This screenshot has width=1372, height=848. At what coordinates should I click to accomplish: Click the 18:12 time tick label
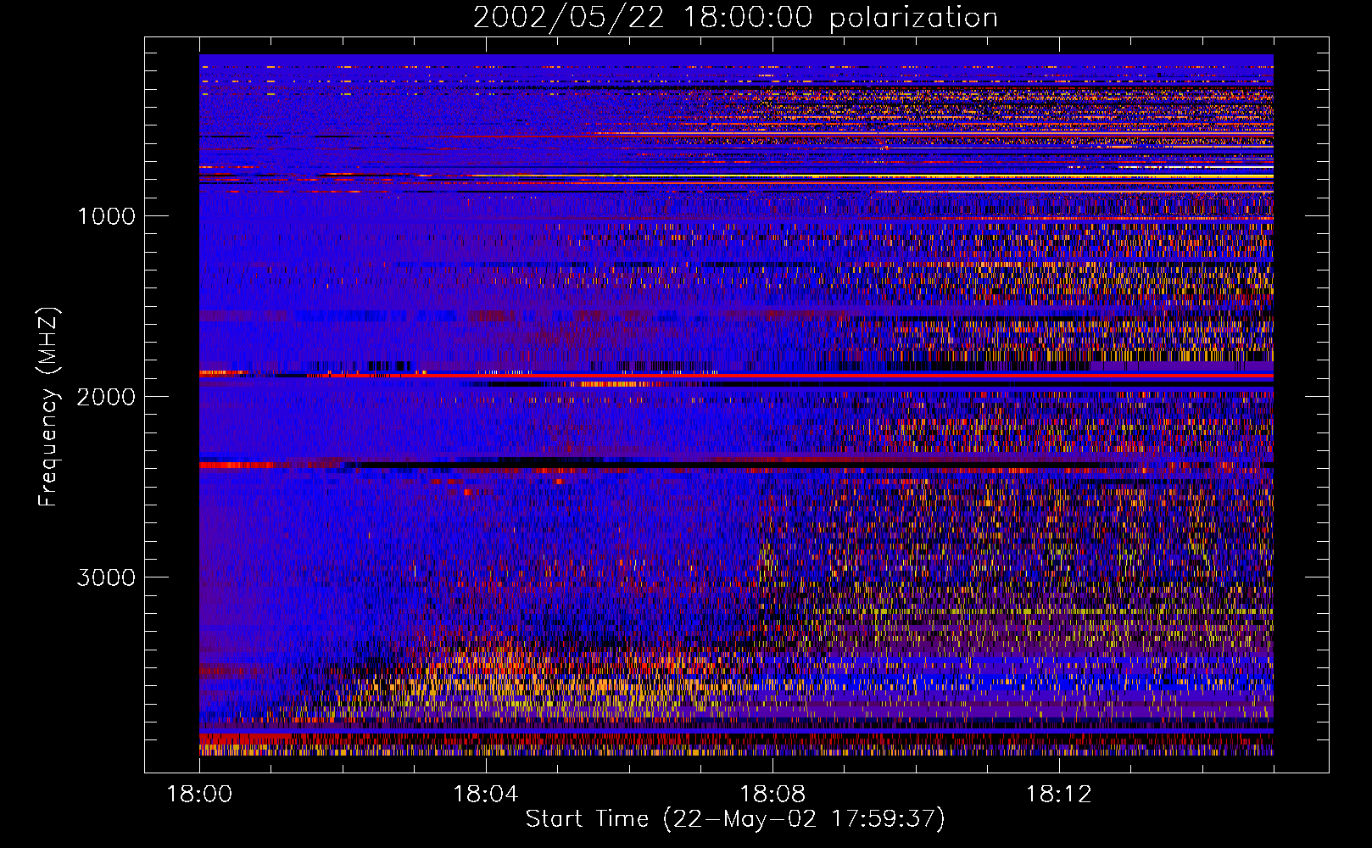(x=1058, y=795)
